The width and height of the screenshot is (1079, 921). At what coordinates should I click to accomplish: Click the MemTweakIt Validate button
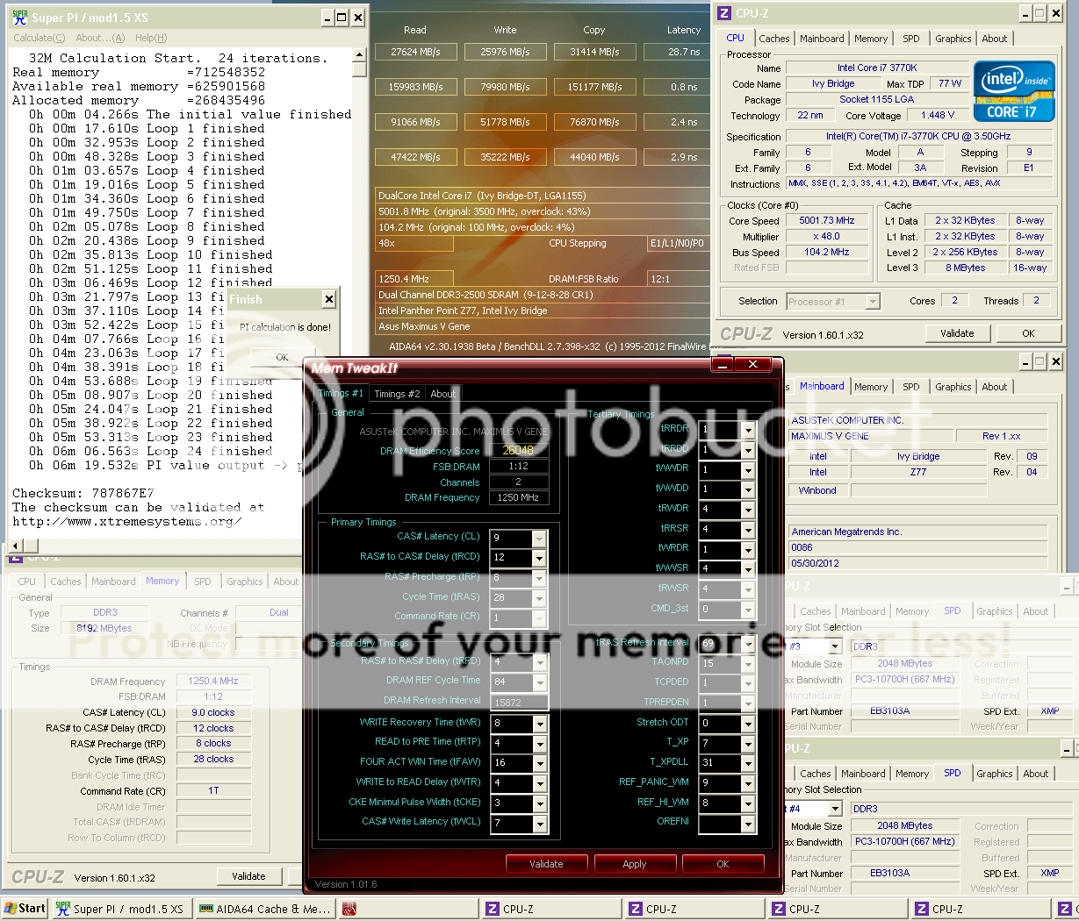pyautogui.click(x=546, y=864)
